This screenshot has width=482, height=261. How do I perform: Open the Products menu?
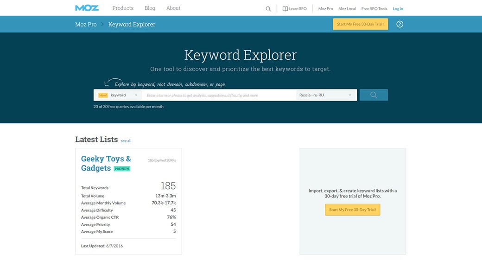tap(123, 8)
